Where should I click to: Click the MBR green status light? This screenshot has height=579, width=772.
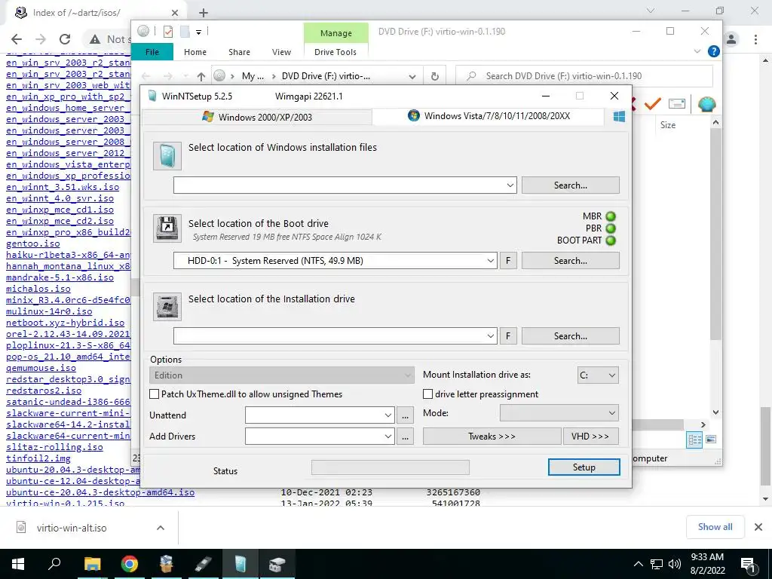pos(611,216)
